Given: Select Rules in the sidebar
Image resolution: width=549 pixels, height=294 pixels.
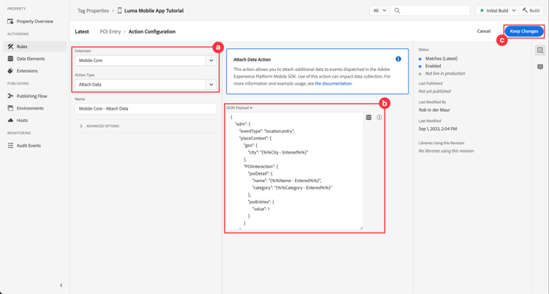Looking at the screenshot, I should click(22, 46).
